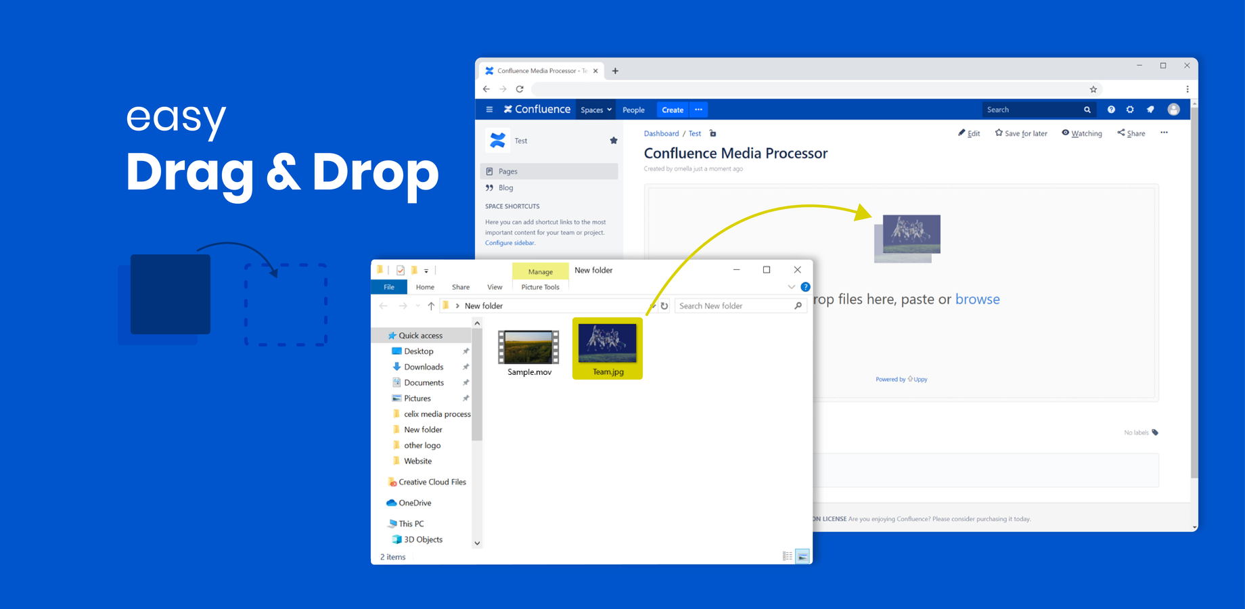The height and width of the screenshot is (609, 1245).
Task: Click the Create button in Confluence
Action: [673, 110]
